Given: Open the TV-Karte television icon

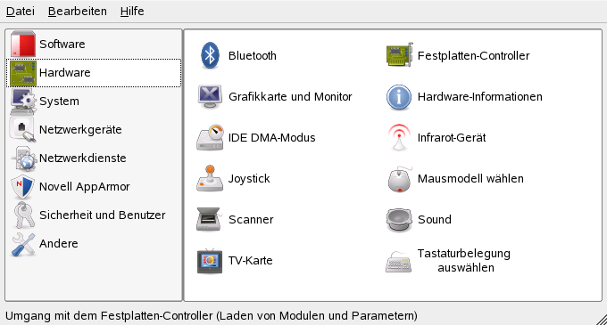Looking at the screenshot, I should pyautogui.click(x=210, y=261).
